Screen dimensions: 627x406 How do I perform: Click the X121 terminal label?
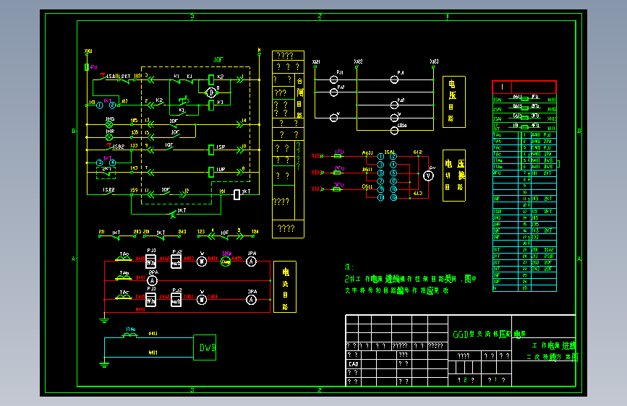[316, 62]
